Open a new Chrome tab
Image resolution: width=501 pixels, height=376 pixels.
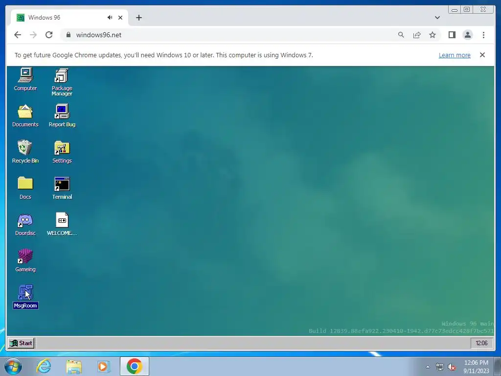[x=138, y=18]
